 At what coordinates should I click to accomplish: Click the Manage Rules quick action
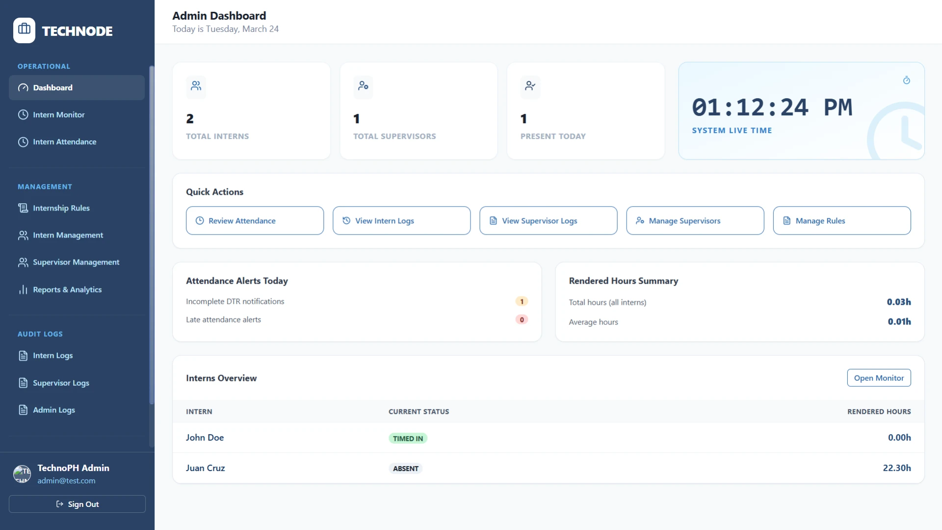click(x=842, y=221)
